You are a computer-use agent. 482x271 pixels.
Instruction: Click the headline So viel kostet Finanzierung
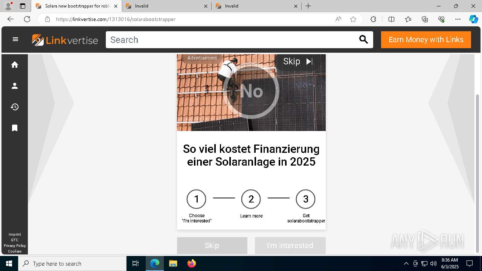[251, 155]
